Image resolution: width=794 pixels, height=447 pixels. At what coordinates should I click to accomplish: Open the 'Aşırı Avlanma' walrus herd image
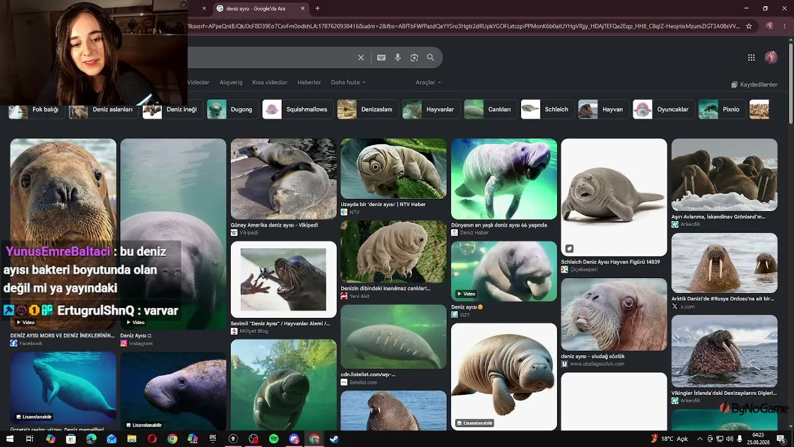[x=724, y=174]
